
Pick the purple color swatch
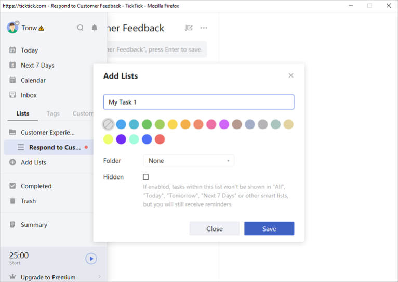pyautogui.click(x=121, y=139)
